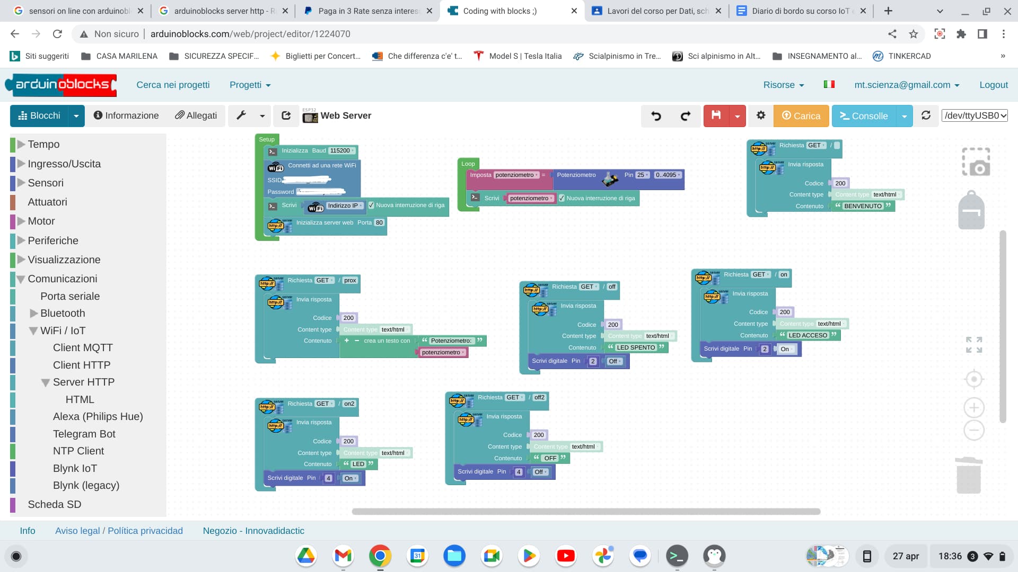Click the redo arrow icon
The image size is (1018, 572).
pos(686,116)
